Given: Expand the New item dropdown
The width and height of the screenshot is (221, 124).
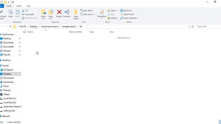Looking at the screenshot, I should click(x=93, y=11).
